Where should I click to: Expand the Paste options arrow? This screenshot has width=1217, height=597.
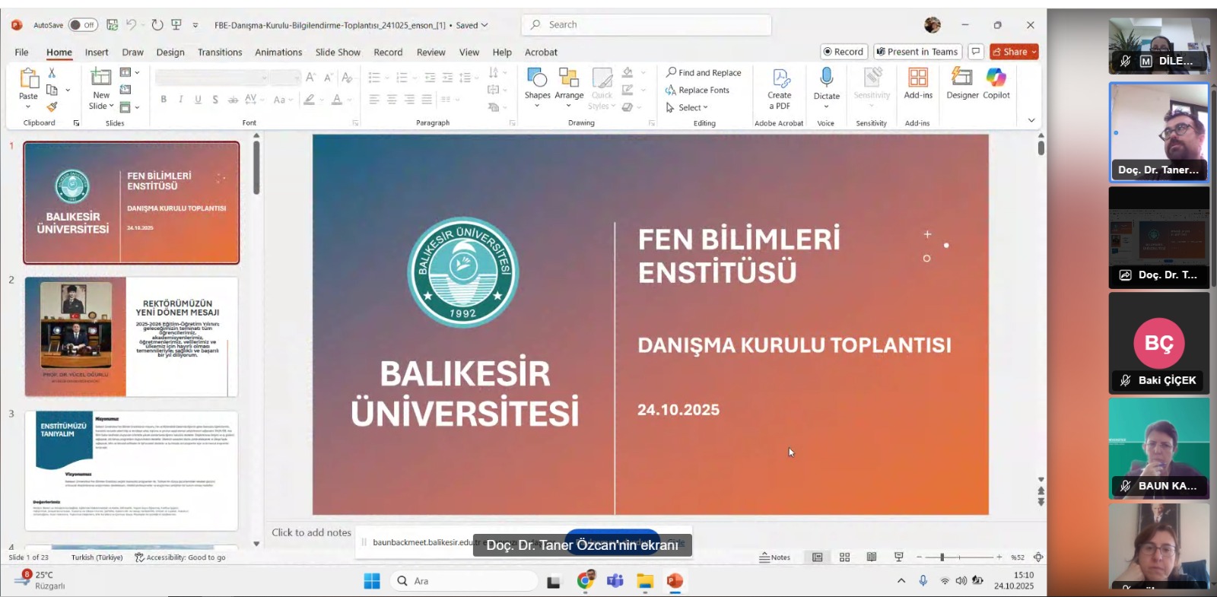[x=28, y=106]
